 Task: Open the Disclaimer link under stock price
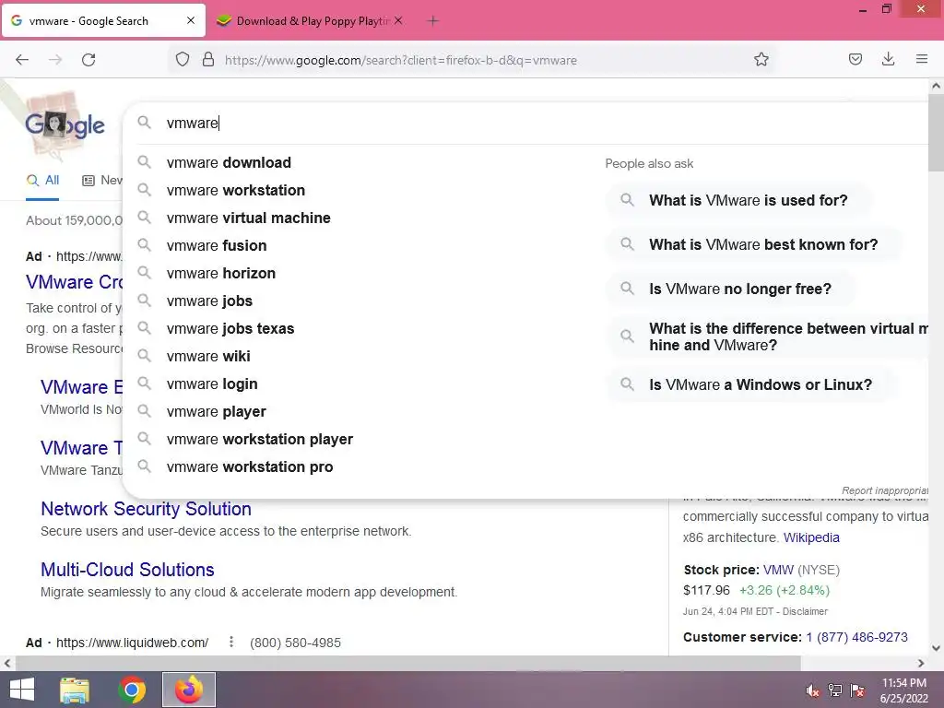[x=805, y=611]
